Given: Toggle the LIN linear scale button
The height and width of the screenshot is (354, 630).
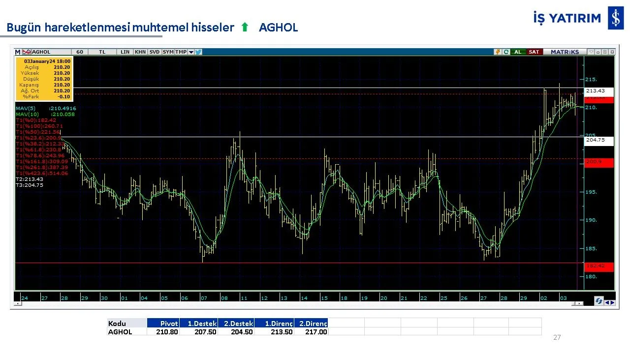Looking at the screenshot, I should coord(125,52).
